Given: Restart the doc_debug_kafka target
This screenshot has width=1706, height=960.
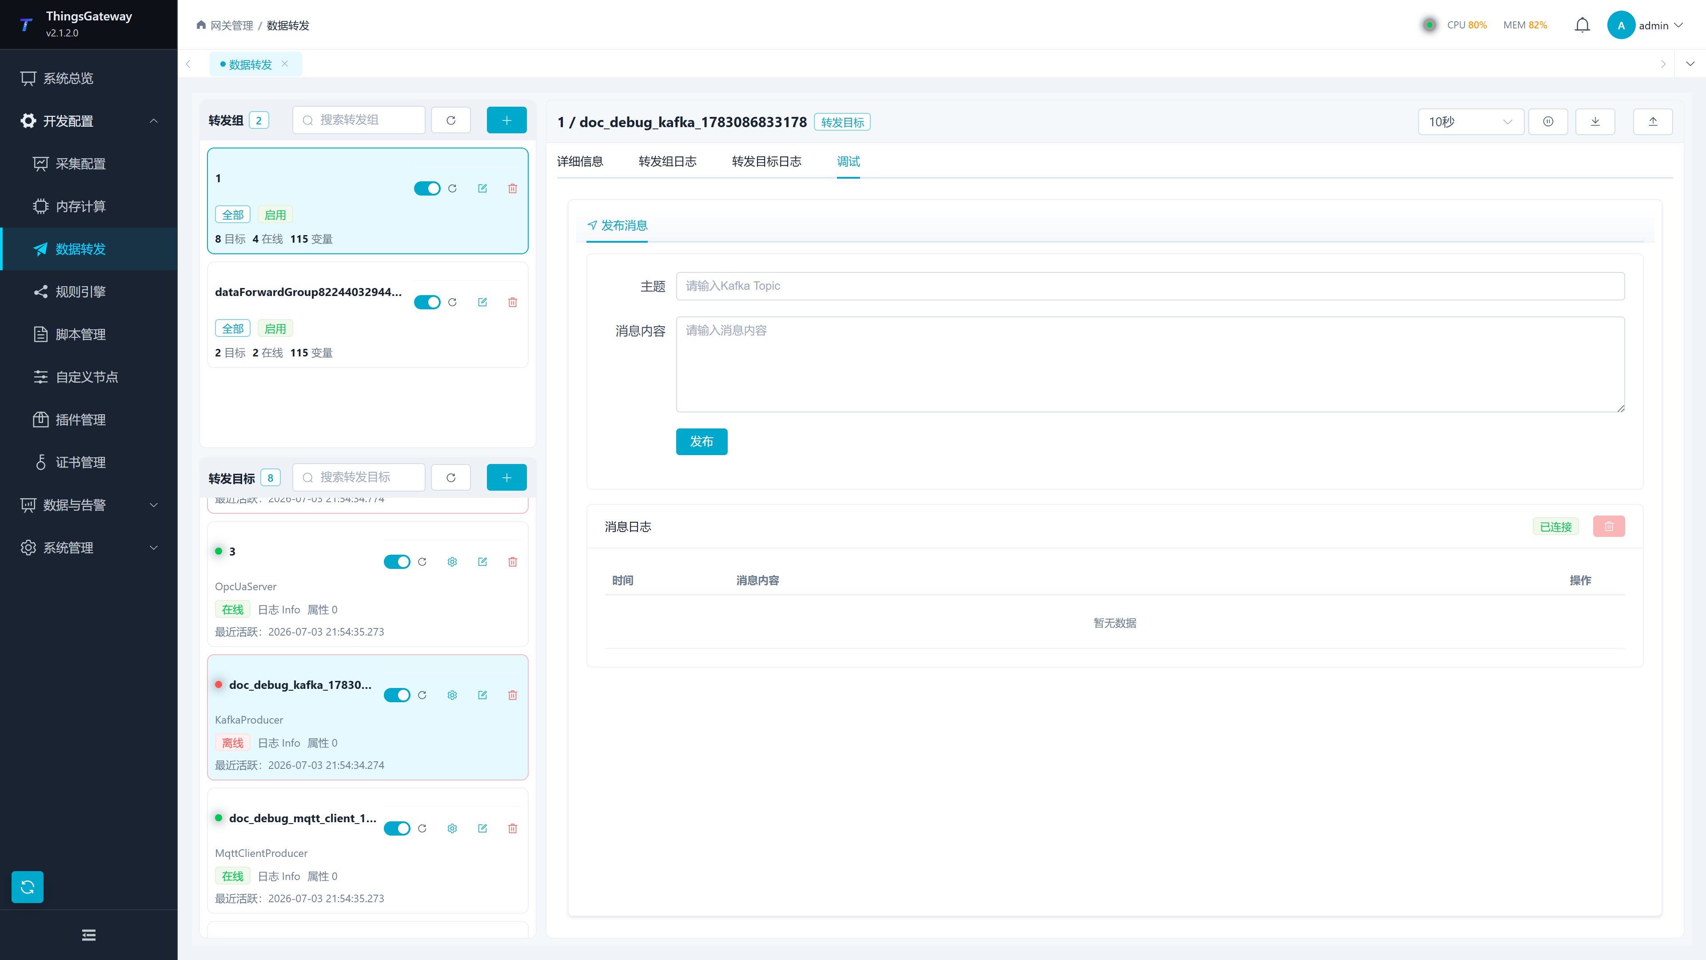Looking at the screenshot, I should tap(422, 695).
